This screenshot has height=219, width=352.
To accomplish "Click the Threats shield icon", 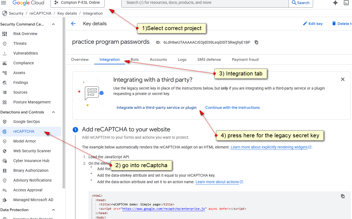I will coord(5,43).
